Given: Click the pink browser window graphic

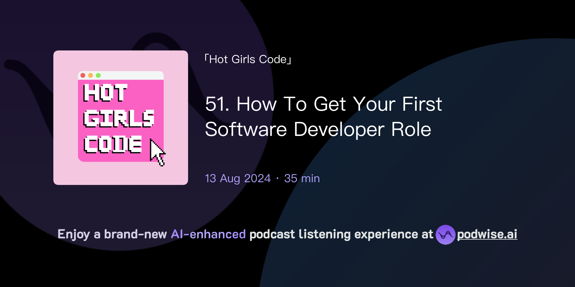Looking at the screenshot, I should [x=120, y=118].
